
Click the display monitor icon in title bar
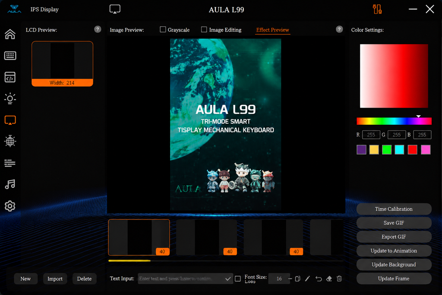(115, 9)
